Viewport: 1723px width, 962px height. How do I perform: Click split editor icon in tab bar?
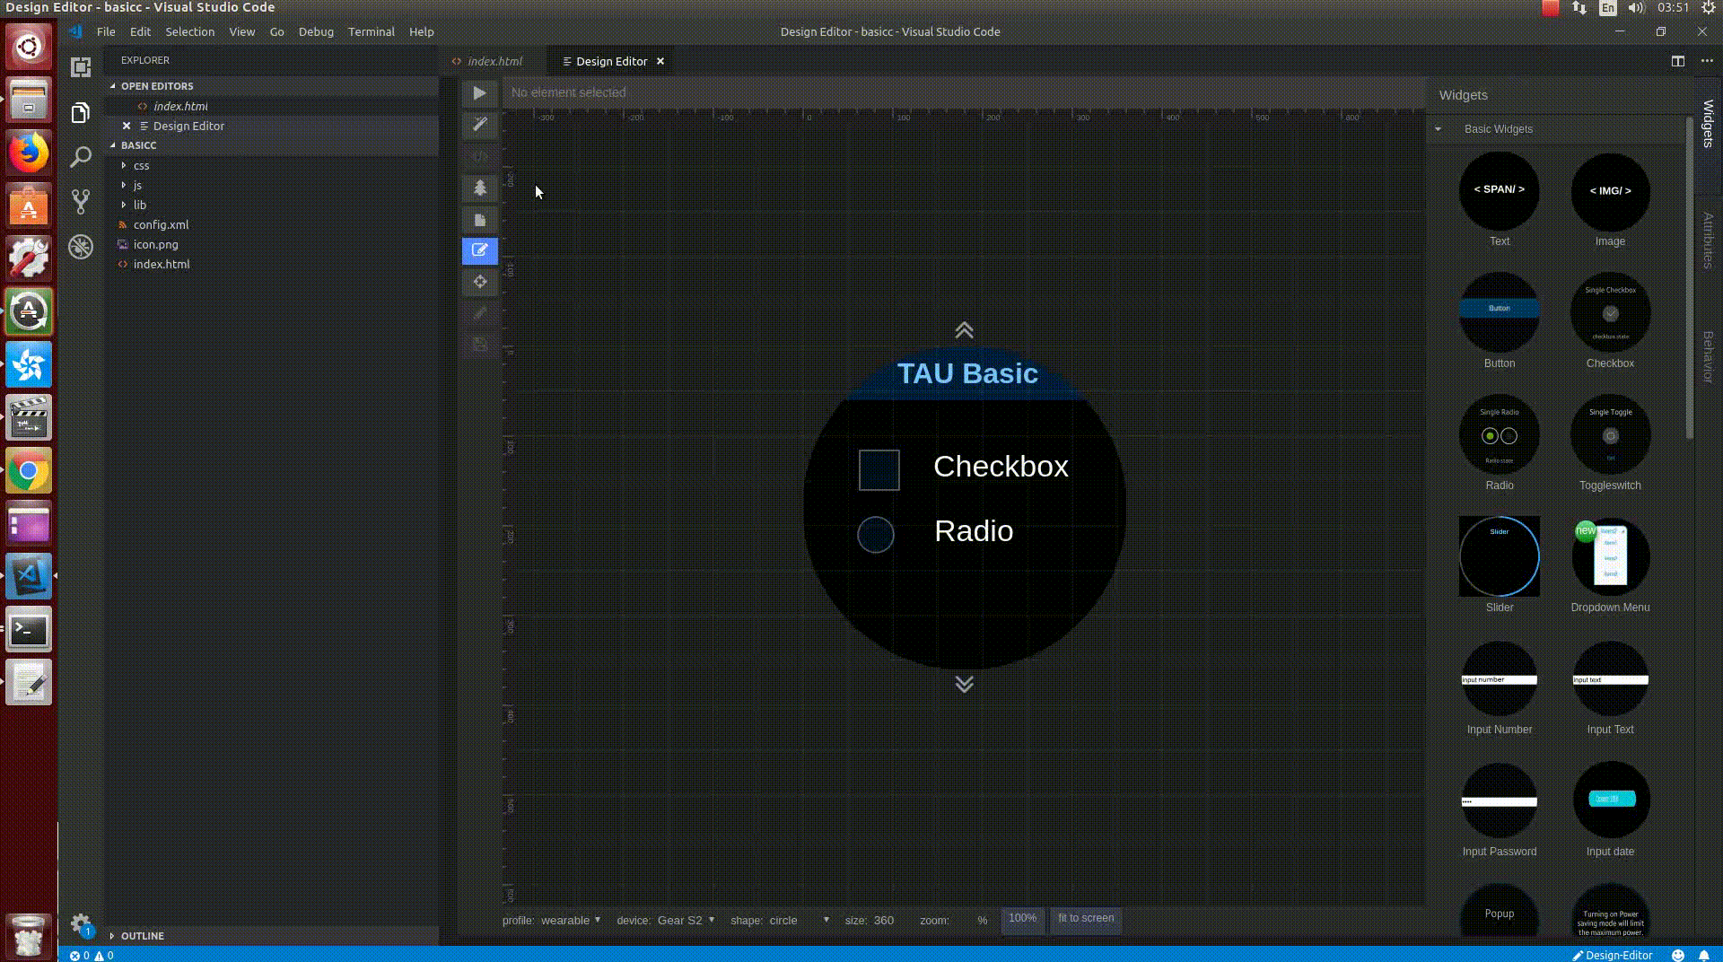pyautogui.click(x=1677, y=61)
